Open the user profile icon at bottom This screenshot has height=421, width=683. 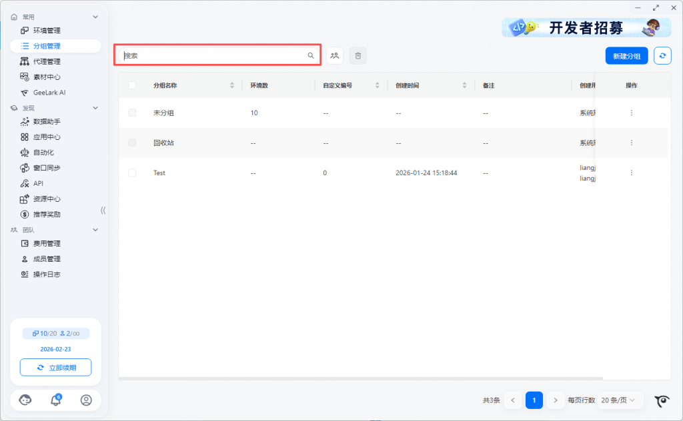(86, 400)
